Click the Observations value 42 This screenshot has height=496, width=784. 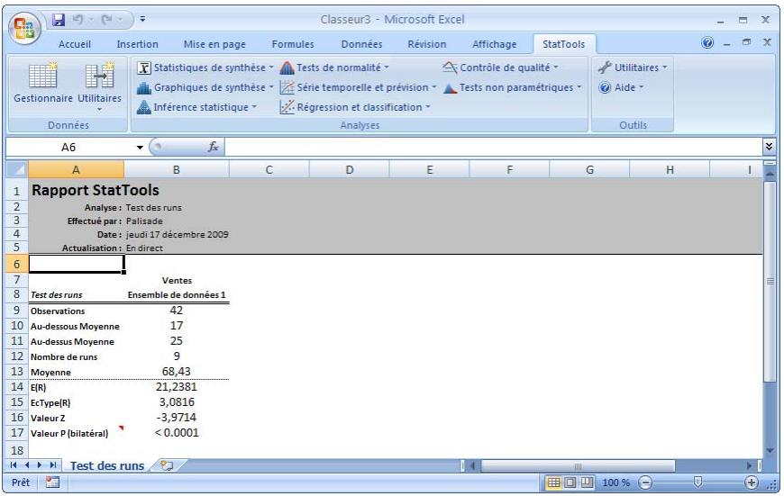coord(176,311)
